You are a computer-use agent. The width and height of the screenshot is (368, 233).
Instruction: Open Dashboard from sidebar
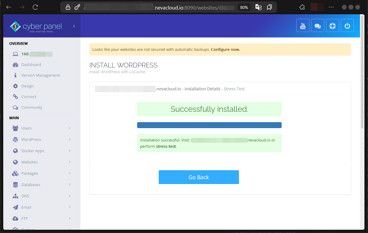[x=31, y=65]
